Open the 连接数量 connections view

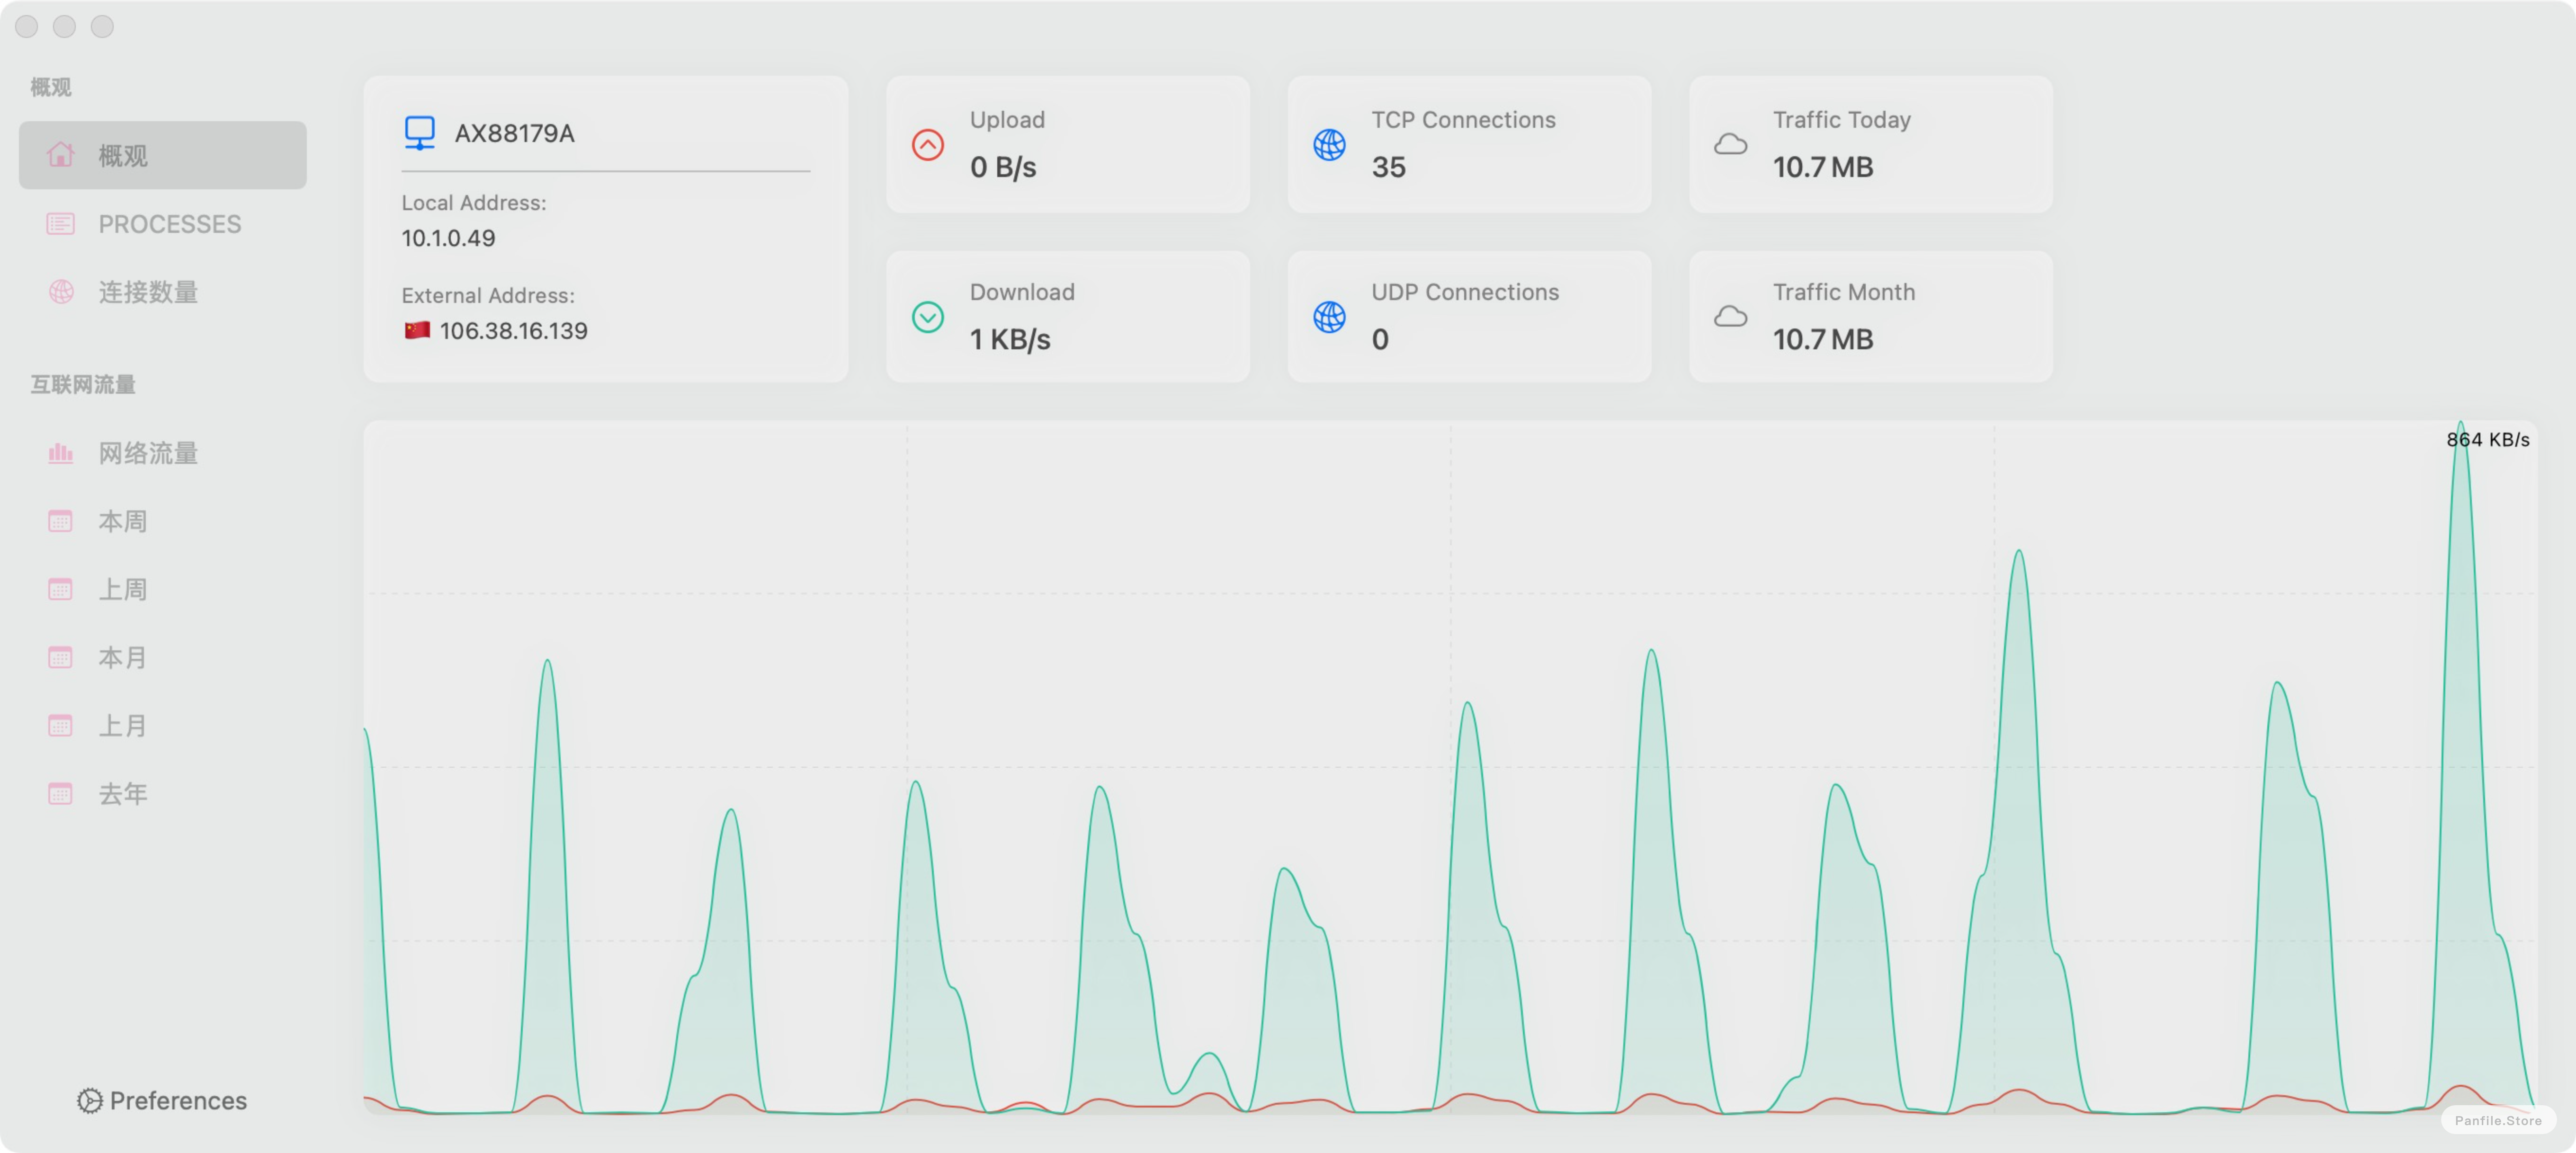click(162, 292)
